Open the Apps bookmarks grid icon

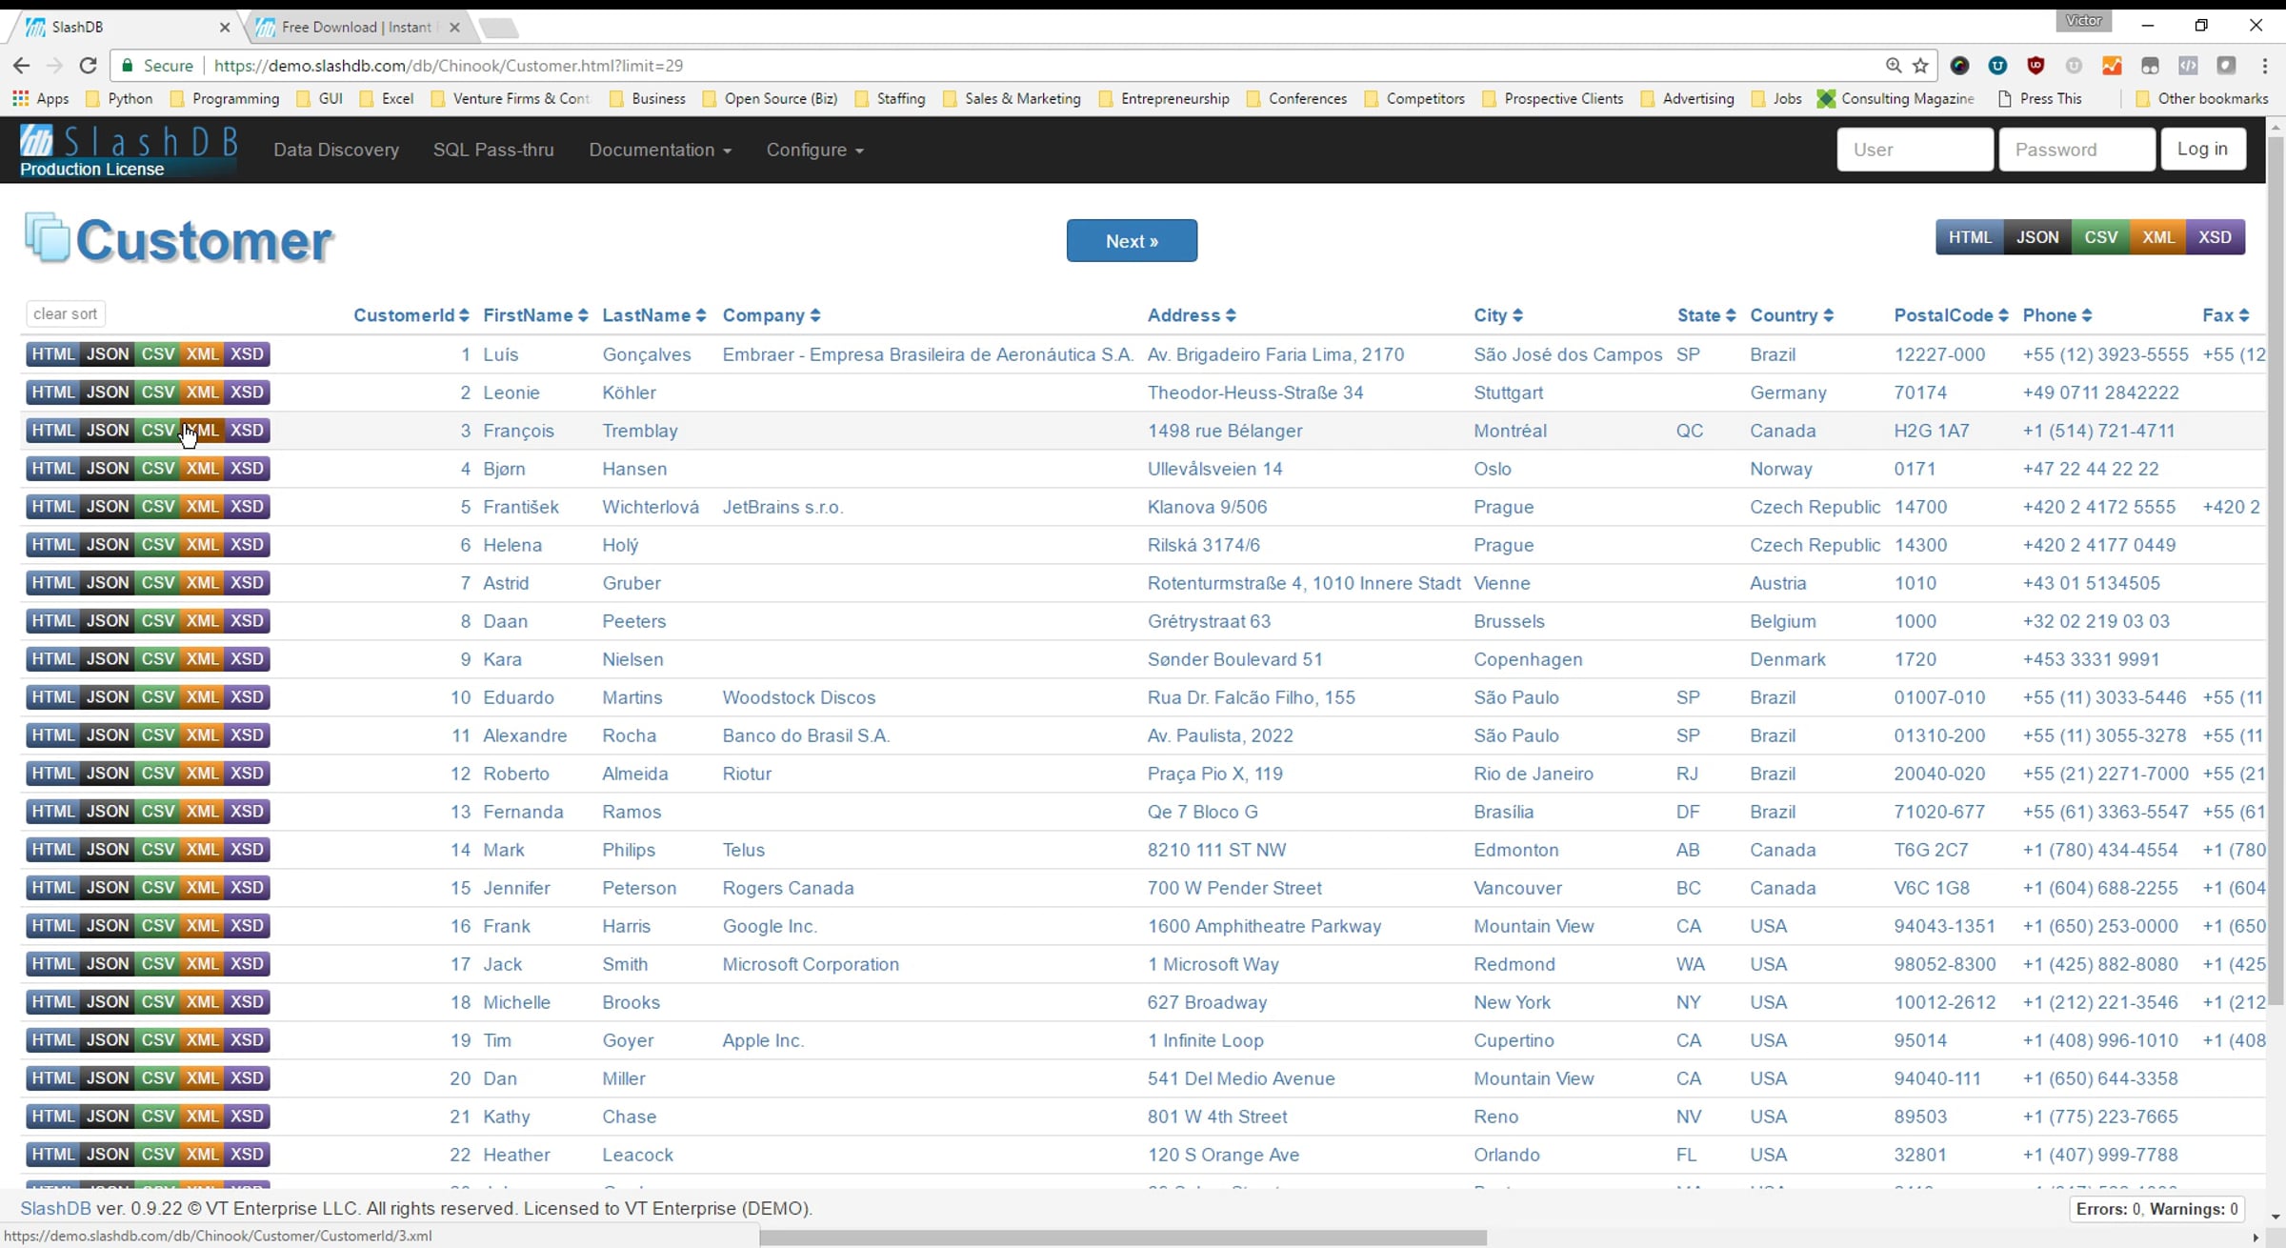tap(20, 98)
